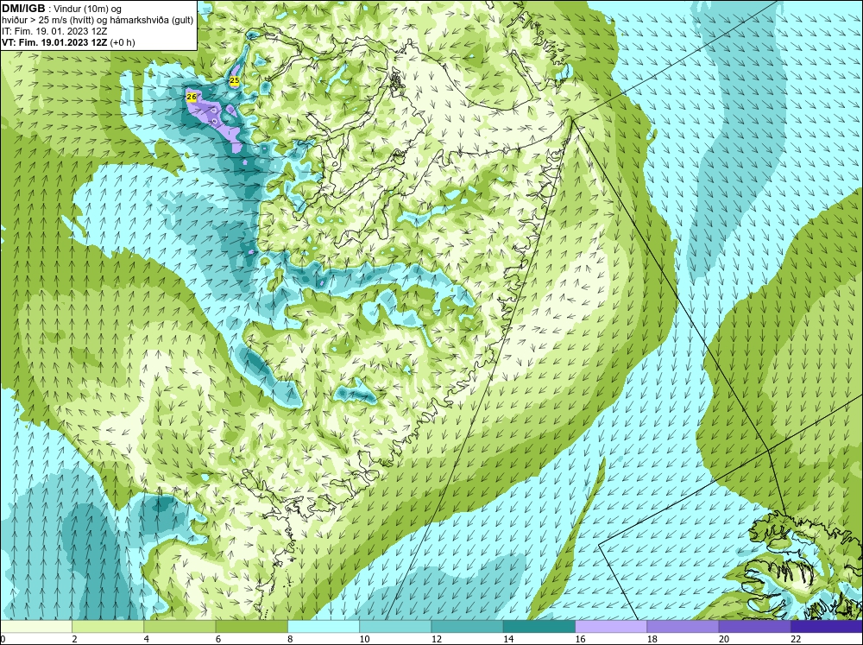Select the 10–12 m/s cyan legend swatch
This screenshot has height=645, width=863.
tap(395, 626)
